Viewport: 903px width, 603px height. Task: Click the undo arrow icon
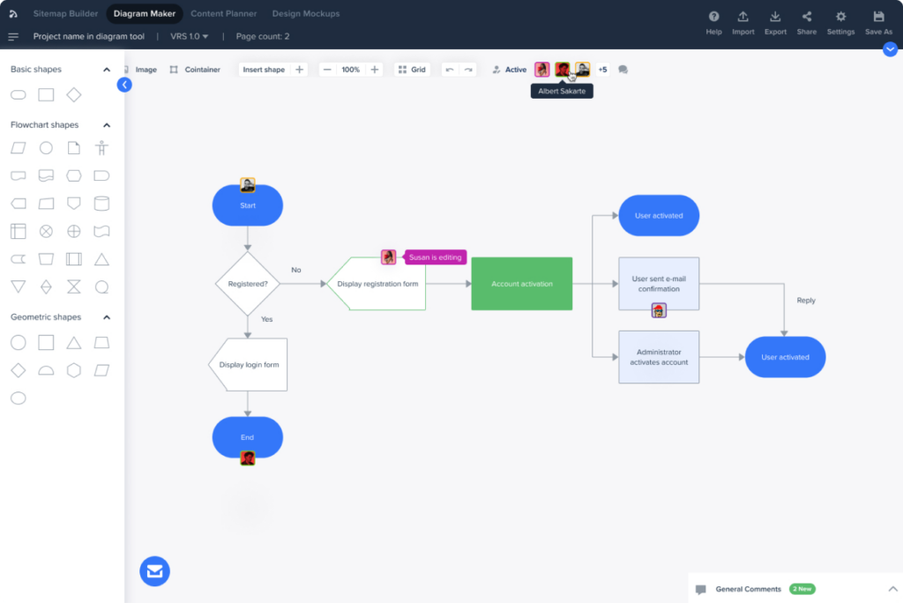pyautogui.click(x=448, y=69)
